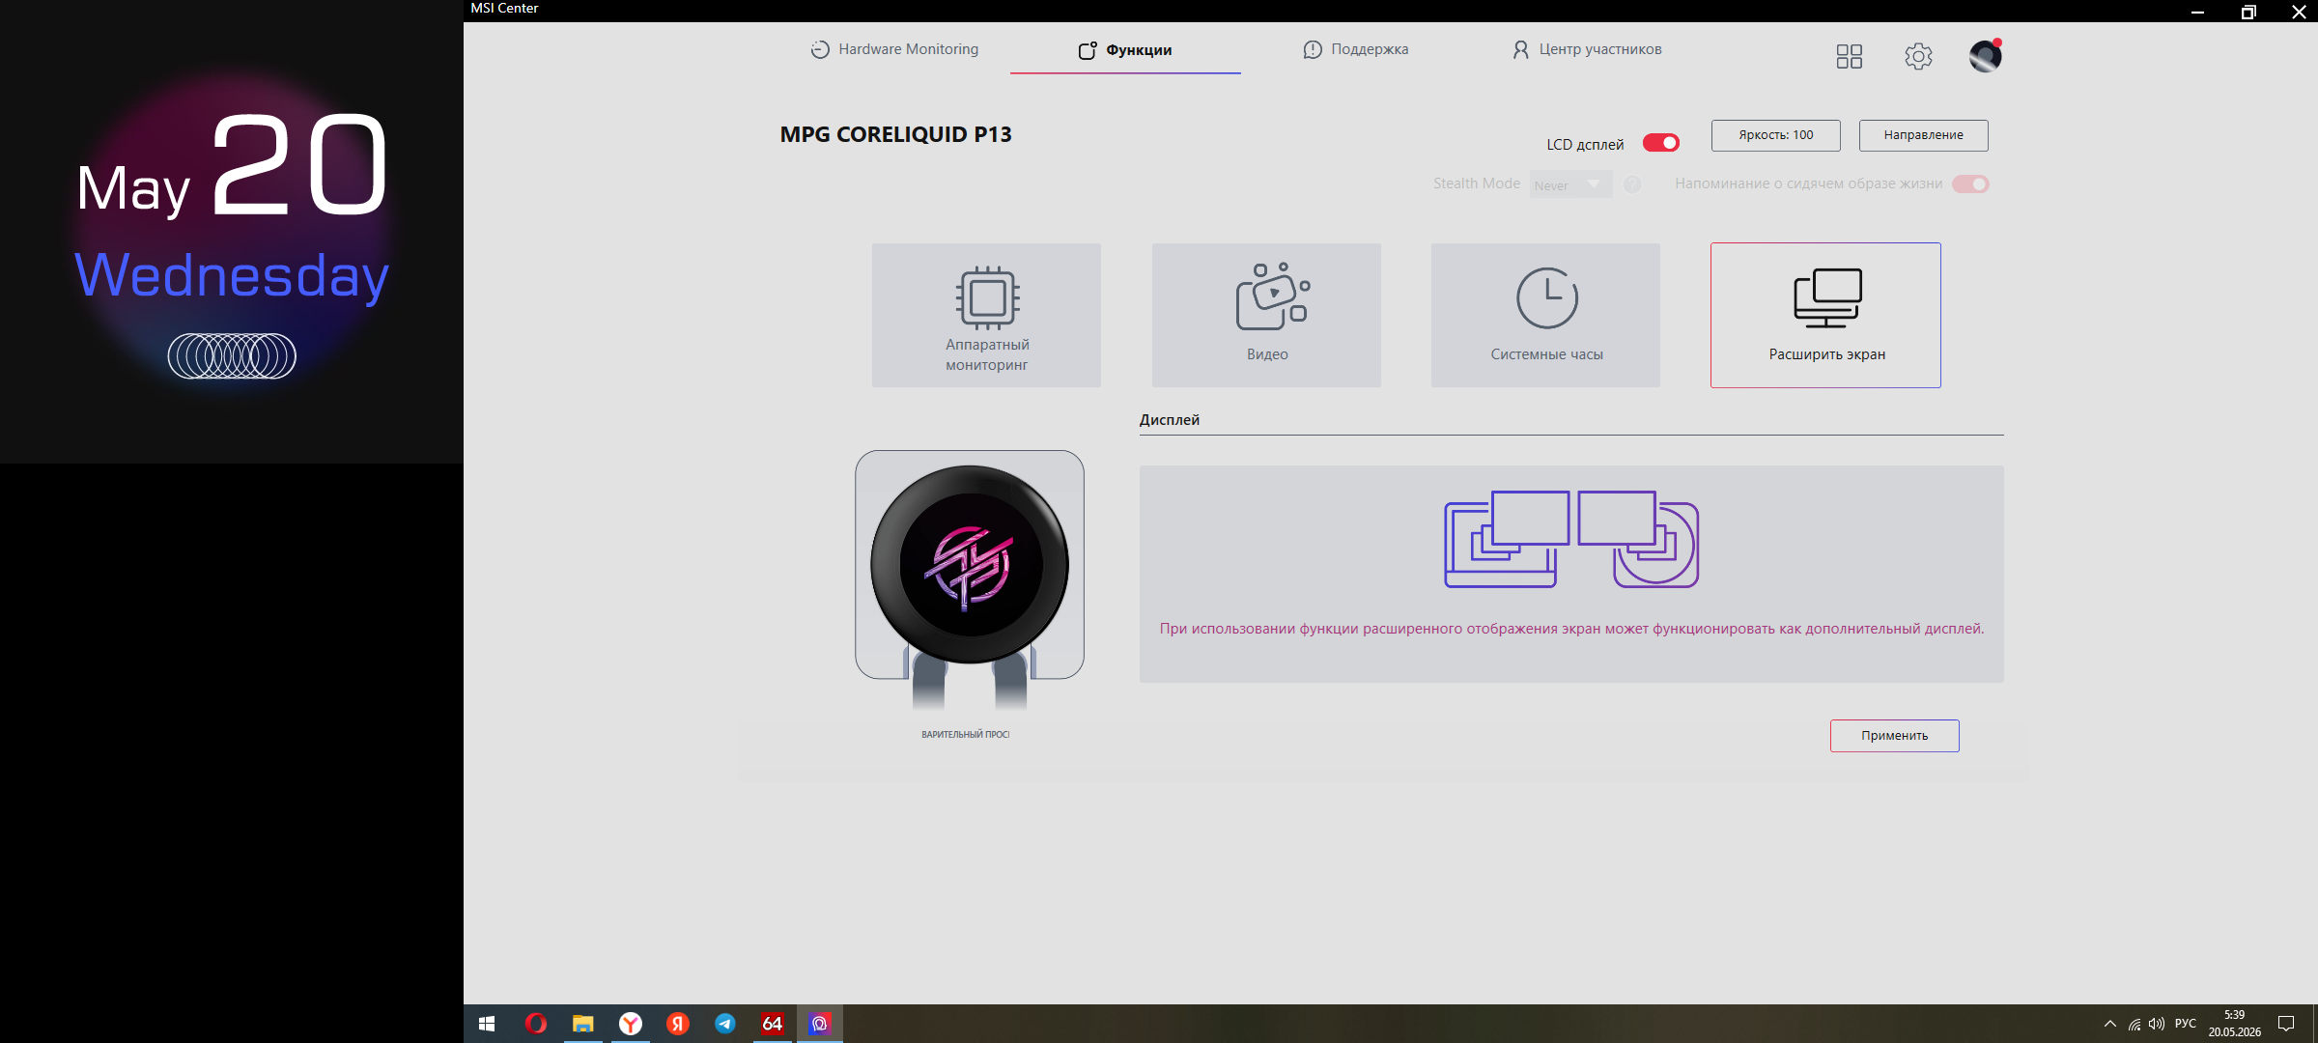Launch Opera from the taskbar
Screen dimensions: 2318x1043
tap(535, 1024)
